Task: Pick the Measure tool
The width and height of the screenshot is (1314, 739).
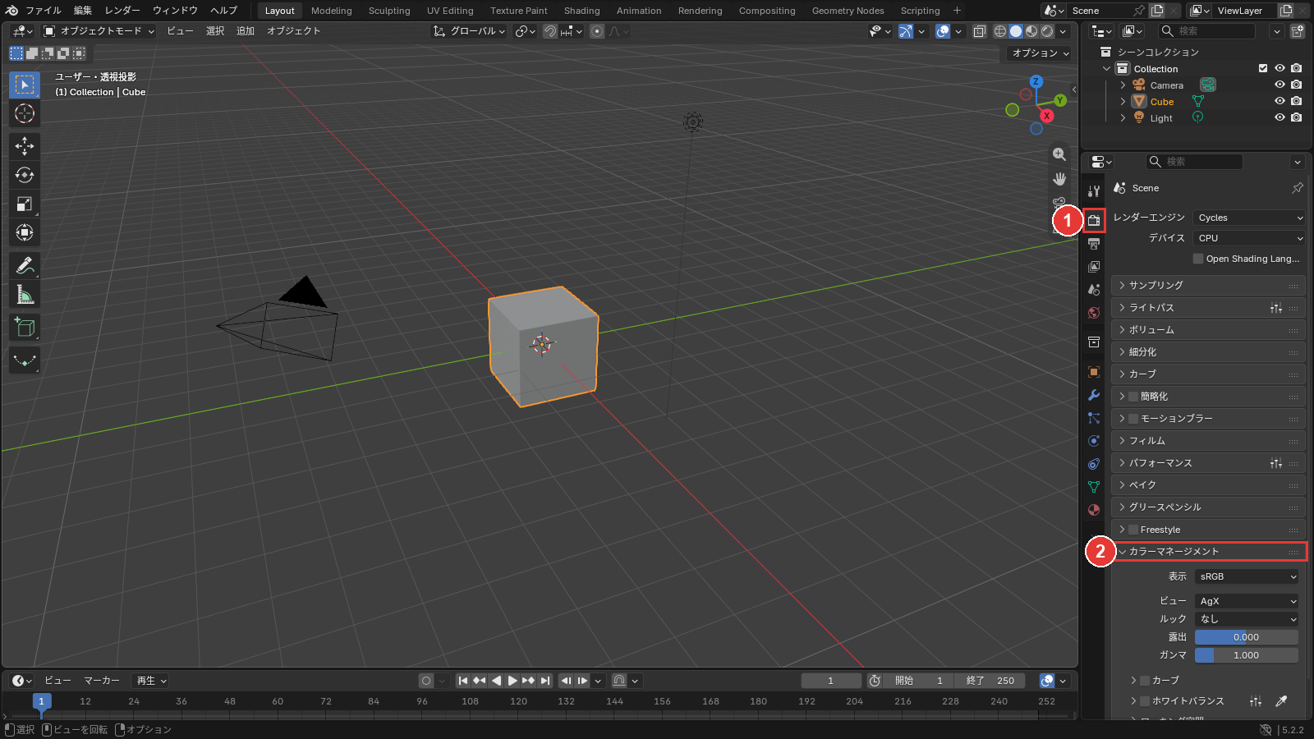Action: coord(25,295)
